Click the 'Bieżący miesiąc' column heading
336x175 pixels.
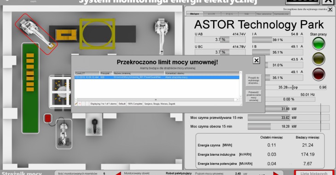coord(307,138)
